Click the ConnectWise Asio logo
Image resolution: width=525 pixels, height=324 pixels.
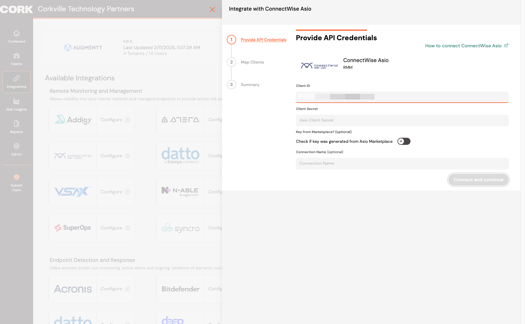click(319, 66)
